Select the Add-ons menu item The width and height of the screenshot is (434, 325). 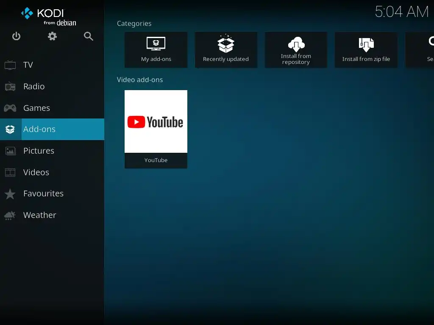(52, 129)
